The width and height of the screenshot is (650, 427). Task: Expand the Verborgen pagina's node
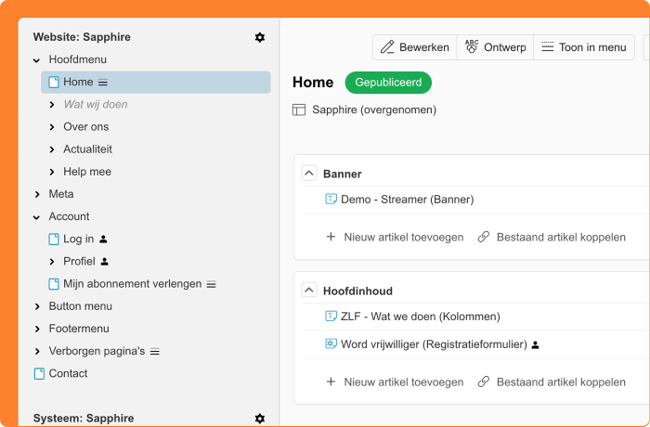[x=37, y=351]
